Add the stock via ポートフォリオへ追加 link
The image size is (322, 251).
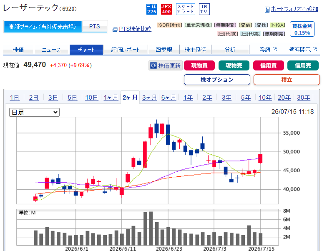(x=294, y=9)
